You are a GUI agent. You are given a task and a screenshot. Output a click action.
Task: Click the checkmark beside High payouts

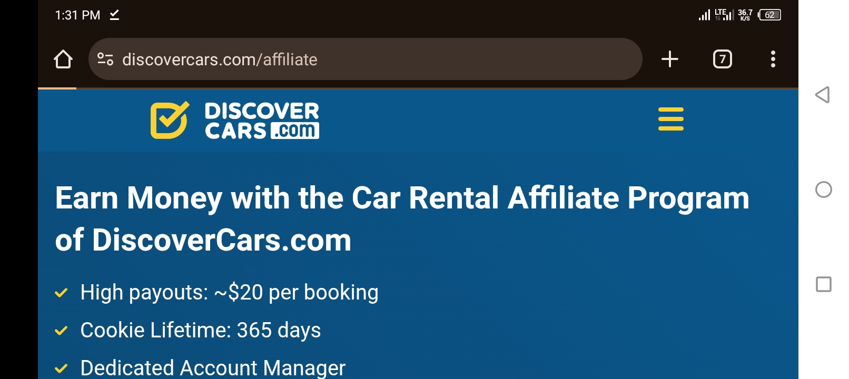[x=61, y=293]
